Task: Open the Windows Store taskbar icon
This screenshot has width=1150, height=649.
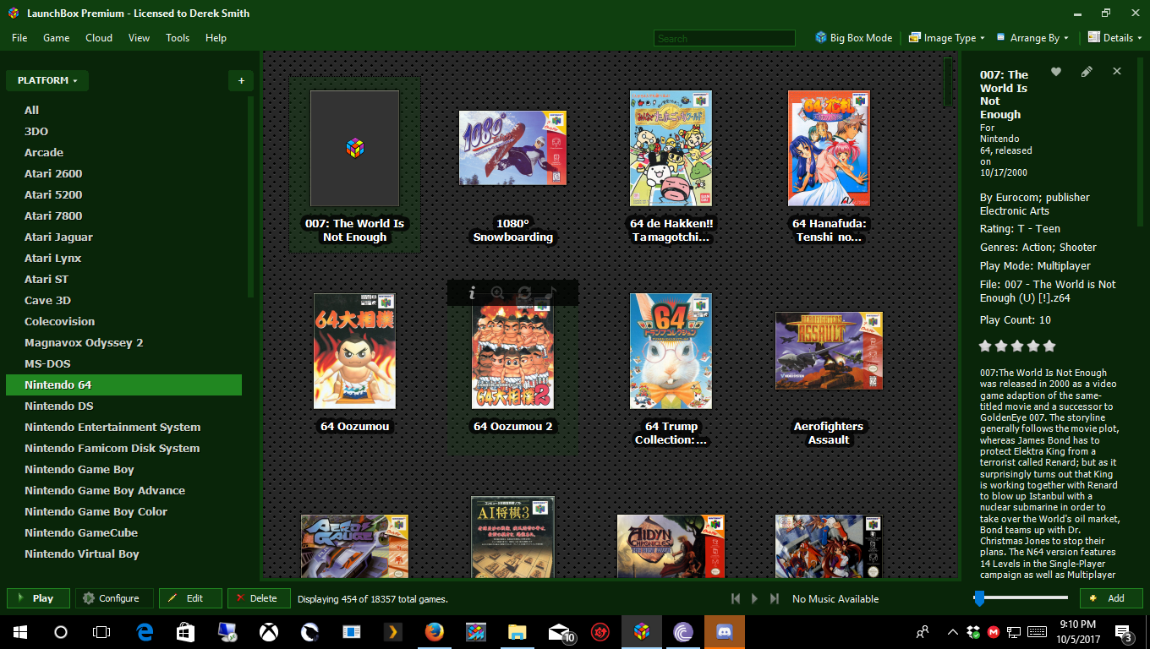Action: [186, 632]
